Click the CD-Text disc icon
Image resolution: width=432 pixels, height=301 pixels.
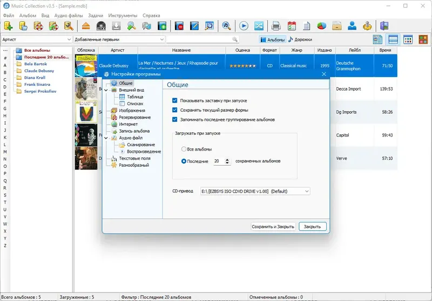click(x=101, y=26)
